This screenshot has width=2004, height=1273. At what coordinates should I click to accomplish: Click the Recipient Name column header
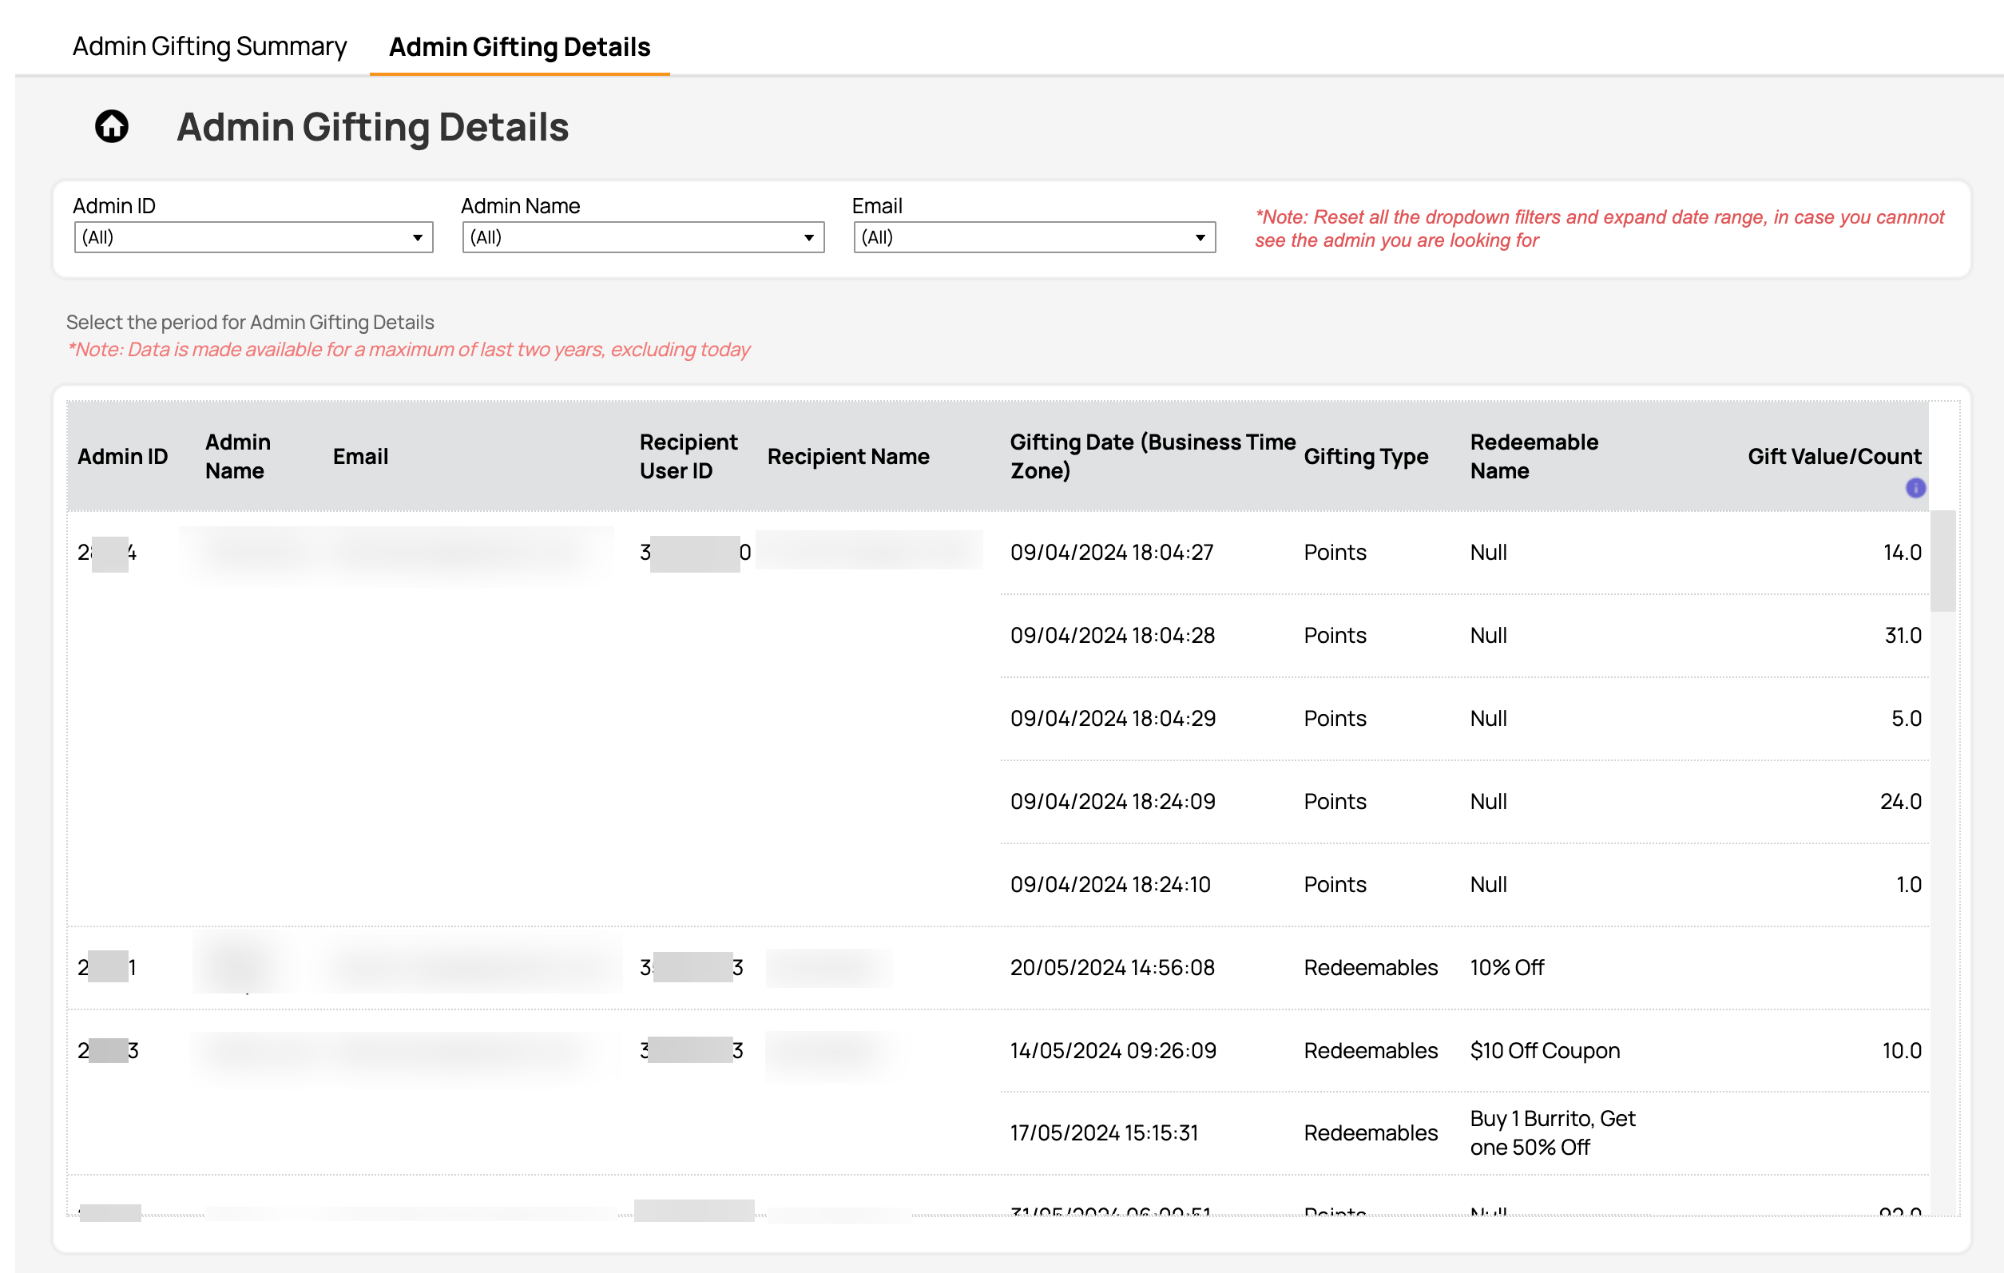click(x=848, y=456)
